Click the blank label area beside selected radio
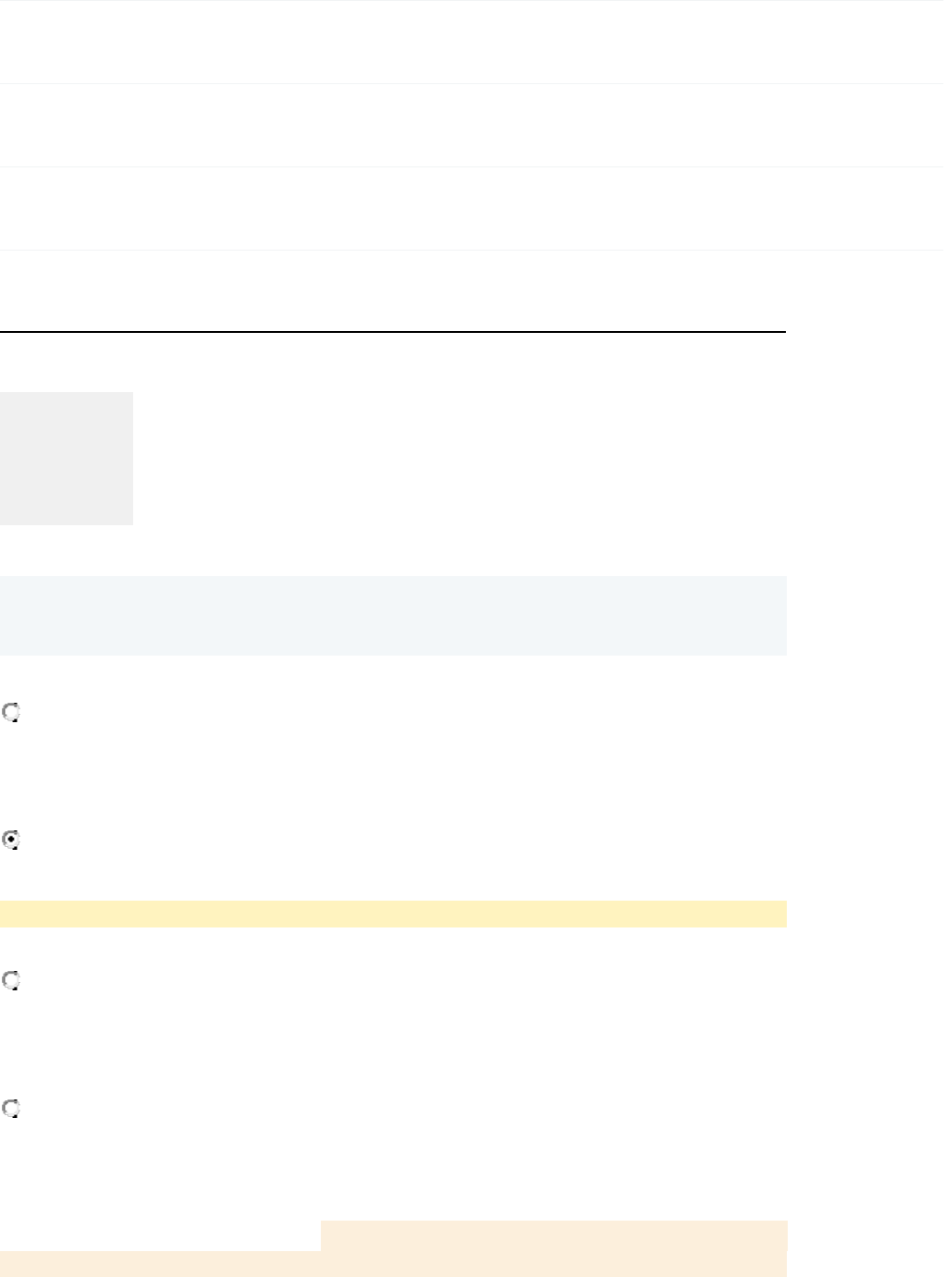 pos(277,841)
